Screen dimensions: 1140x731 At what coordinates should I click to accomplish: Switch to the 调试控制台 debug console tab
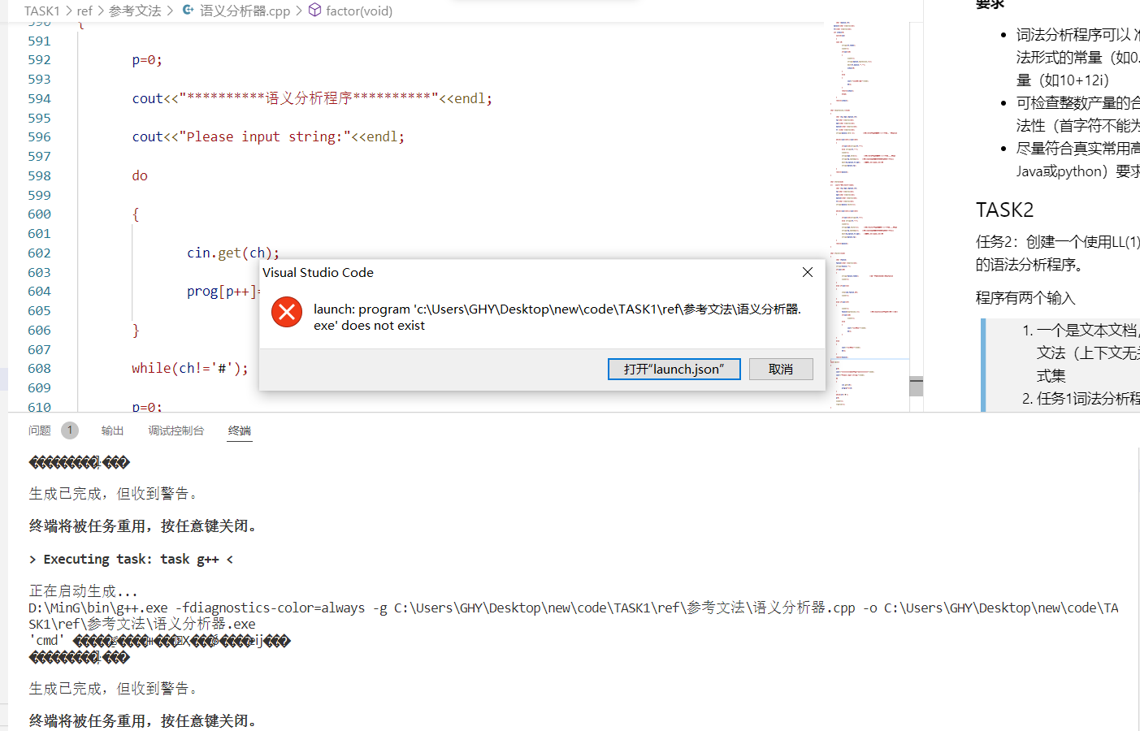pos(176,430)
